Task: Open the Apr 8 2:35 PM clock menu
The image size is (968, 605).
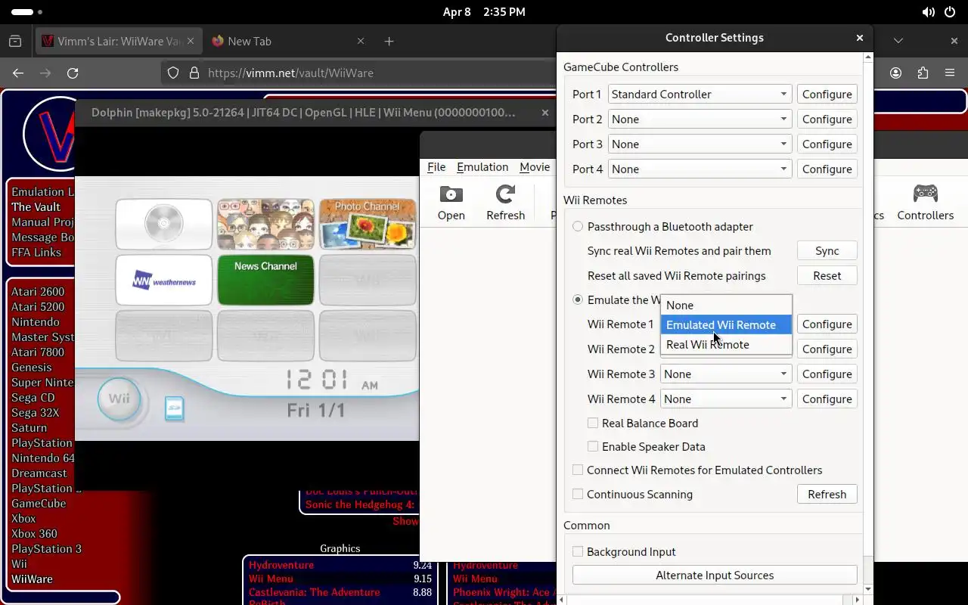Action: click(484, 12)
